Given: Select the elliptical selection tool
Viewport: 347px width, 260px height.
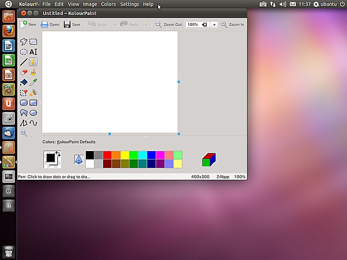Looking at the screenshot, I should (x=24, y=52).
